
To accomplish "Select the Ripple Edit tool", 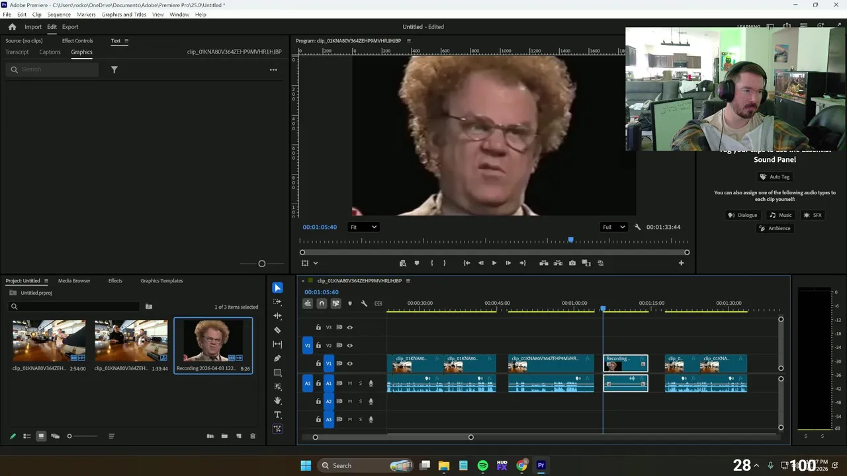I will click(277, 316).
